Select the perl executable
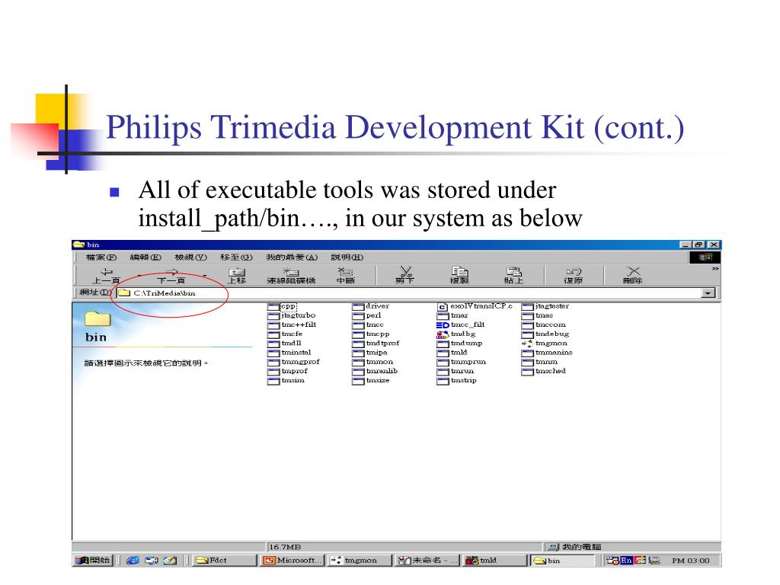Image resolution: width=780 pixels, height=585 pixels. (367, 315)
